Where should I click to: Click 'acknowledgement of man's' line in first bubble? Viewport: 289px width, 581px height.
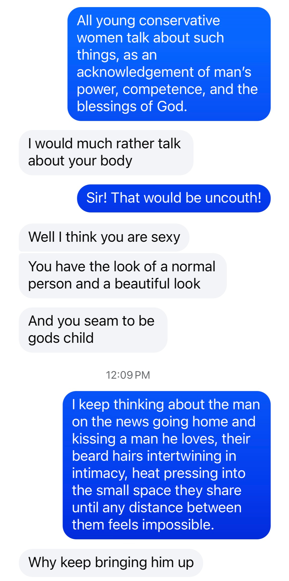point(164,72)
